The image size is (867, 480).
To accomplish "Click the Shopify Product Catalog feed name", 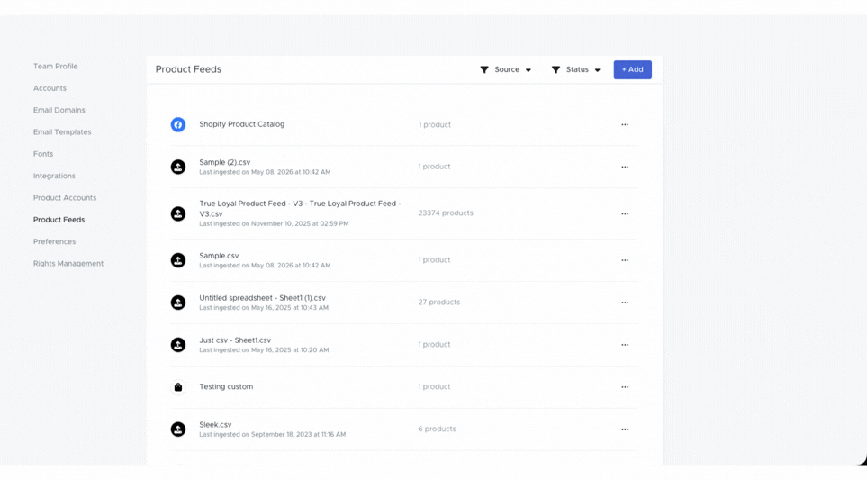I will (241, 124).
